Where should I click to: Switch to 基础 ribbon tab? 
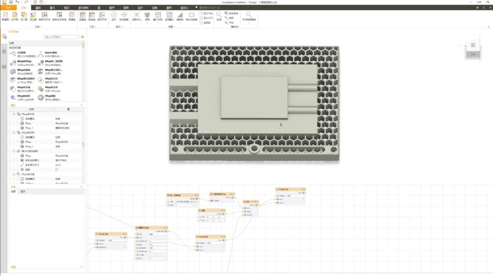[x=38, y=8]
